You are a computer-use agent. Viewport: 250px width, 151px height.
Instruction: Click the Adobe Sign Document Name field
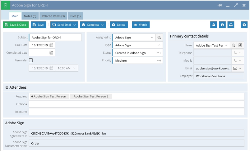click(x=137, y=143)
